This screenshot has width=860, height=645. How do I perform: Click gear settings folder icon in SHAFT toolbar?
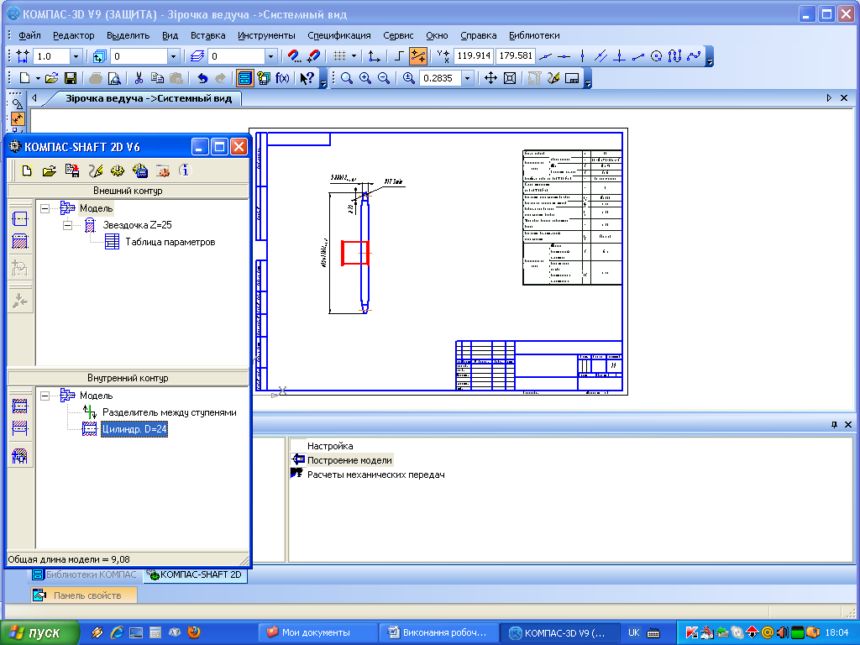click(162, 170)
